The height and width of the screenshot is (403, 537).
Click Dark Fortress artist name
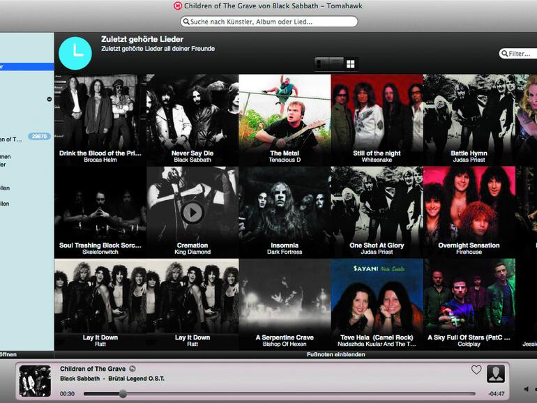point(285,252)
